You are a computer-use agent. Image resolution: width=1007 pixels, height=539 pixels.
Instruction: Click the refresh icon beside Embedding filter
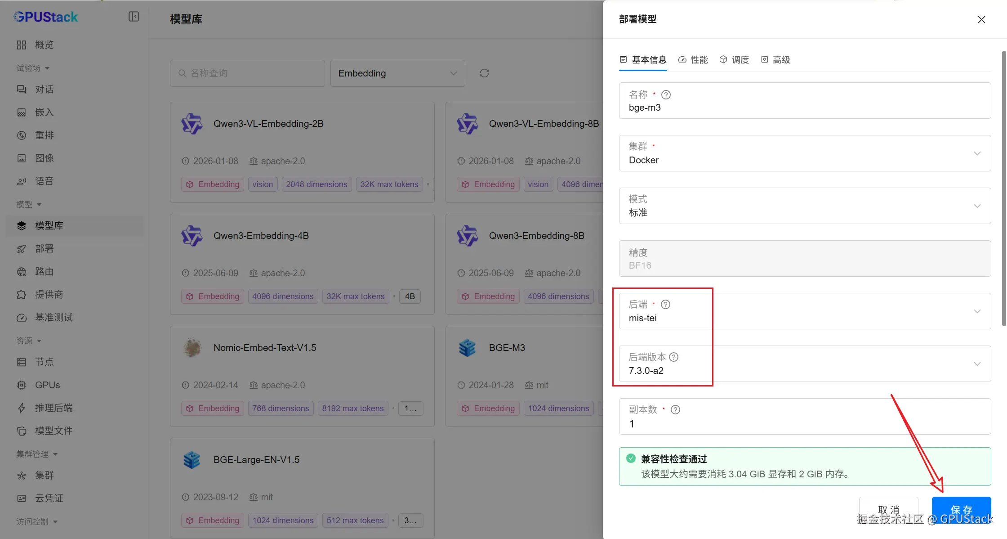point(484,73)
